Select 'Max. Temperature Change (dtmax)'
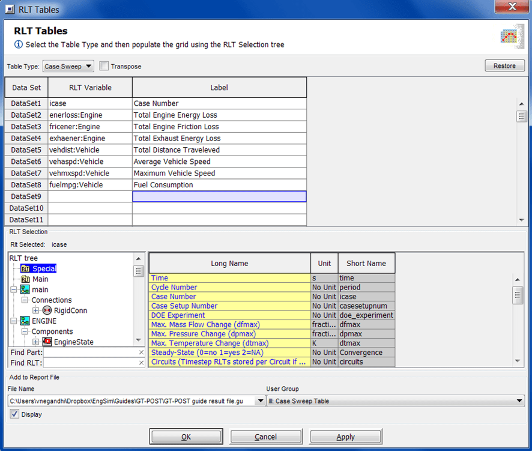This screenshot has width=532, height=451. [x=229, y=344]
